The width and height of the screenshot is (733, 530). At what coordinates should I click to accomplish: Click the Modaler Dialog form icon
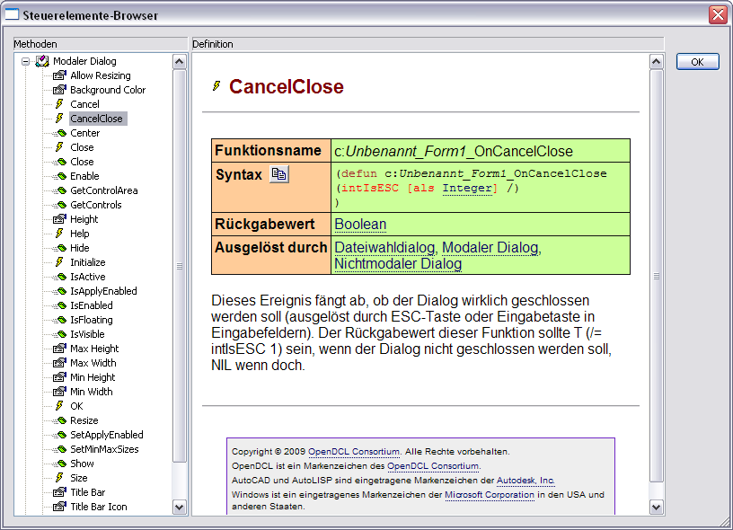pos(42,61)
